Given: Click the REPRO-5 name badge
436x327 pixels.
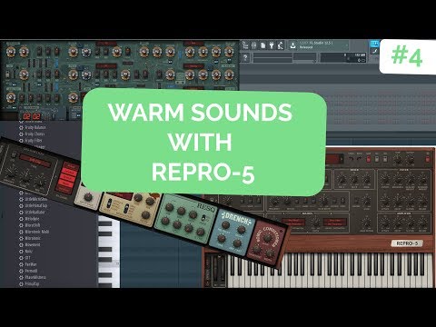Looking at the screenshot, I should pos(407,243).
